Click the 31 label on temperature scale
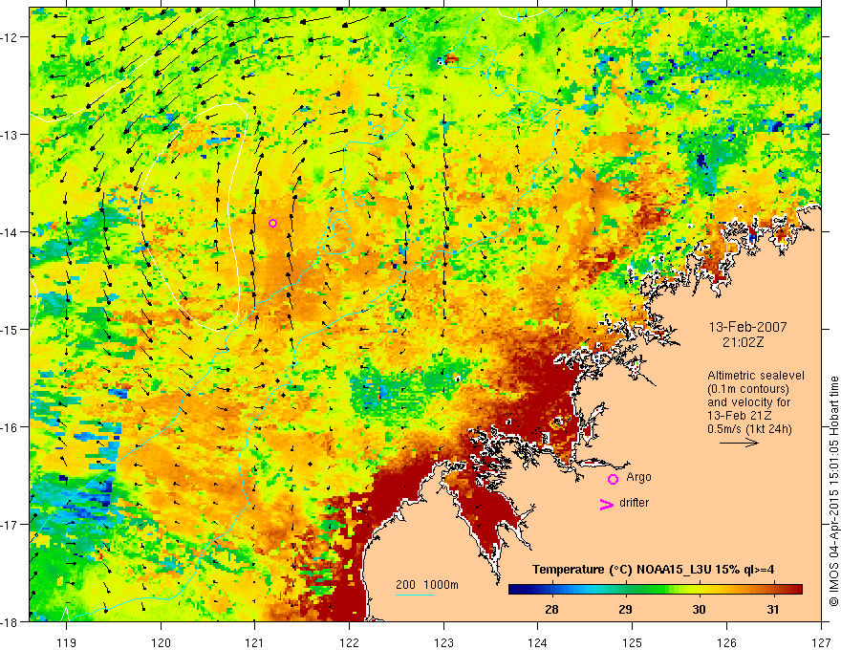Image resolution: width=841 pixels, height=650 pixels. (x=772, y=609)
